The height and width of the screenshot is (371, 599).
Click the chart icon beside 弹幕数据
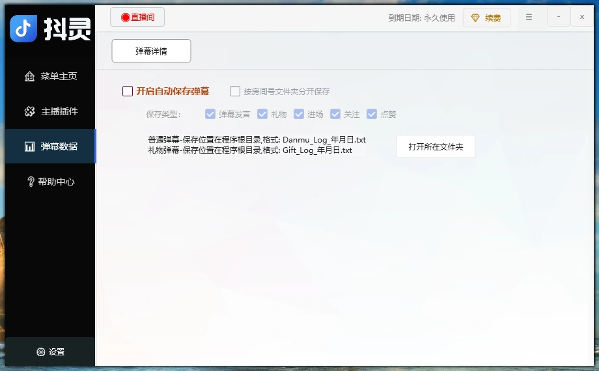point(29,146)
